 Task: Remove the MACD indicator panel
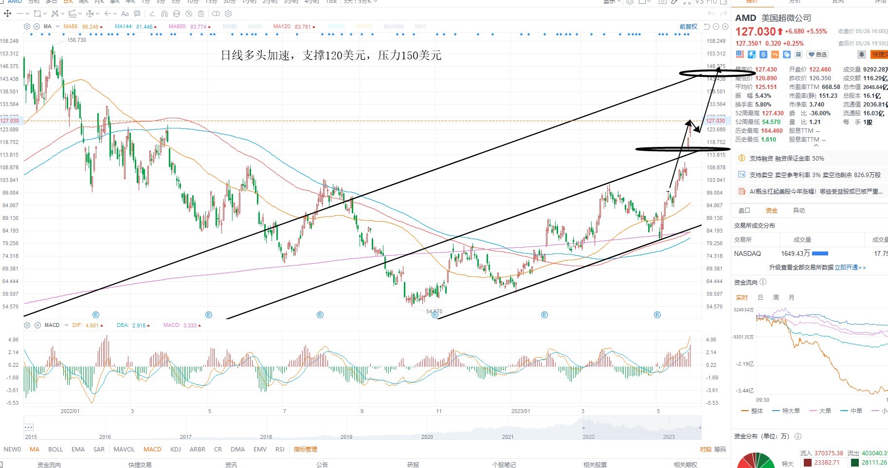click(37, 325)
